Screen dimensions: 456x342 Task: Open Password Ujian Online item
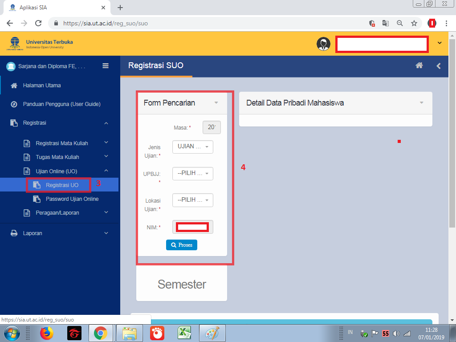click(72, 199)
